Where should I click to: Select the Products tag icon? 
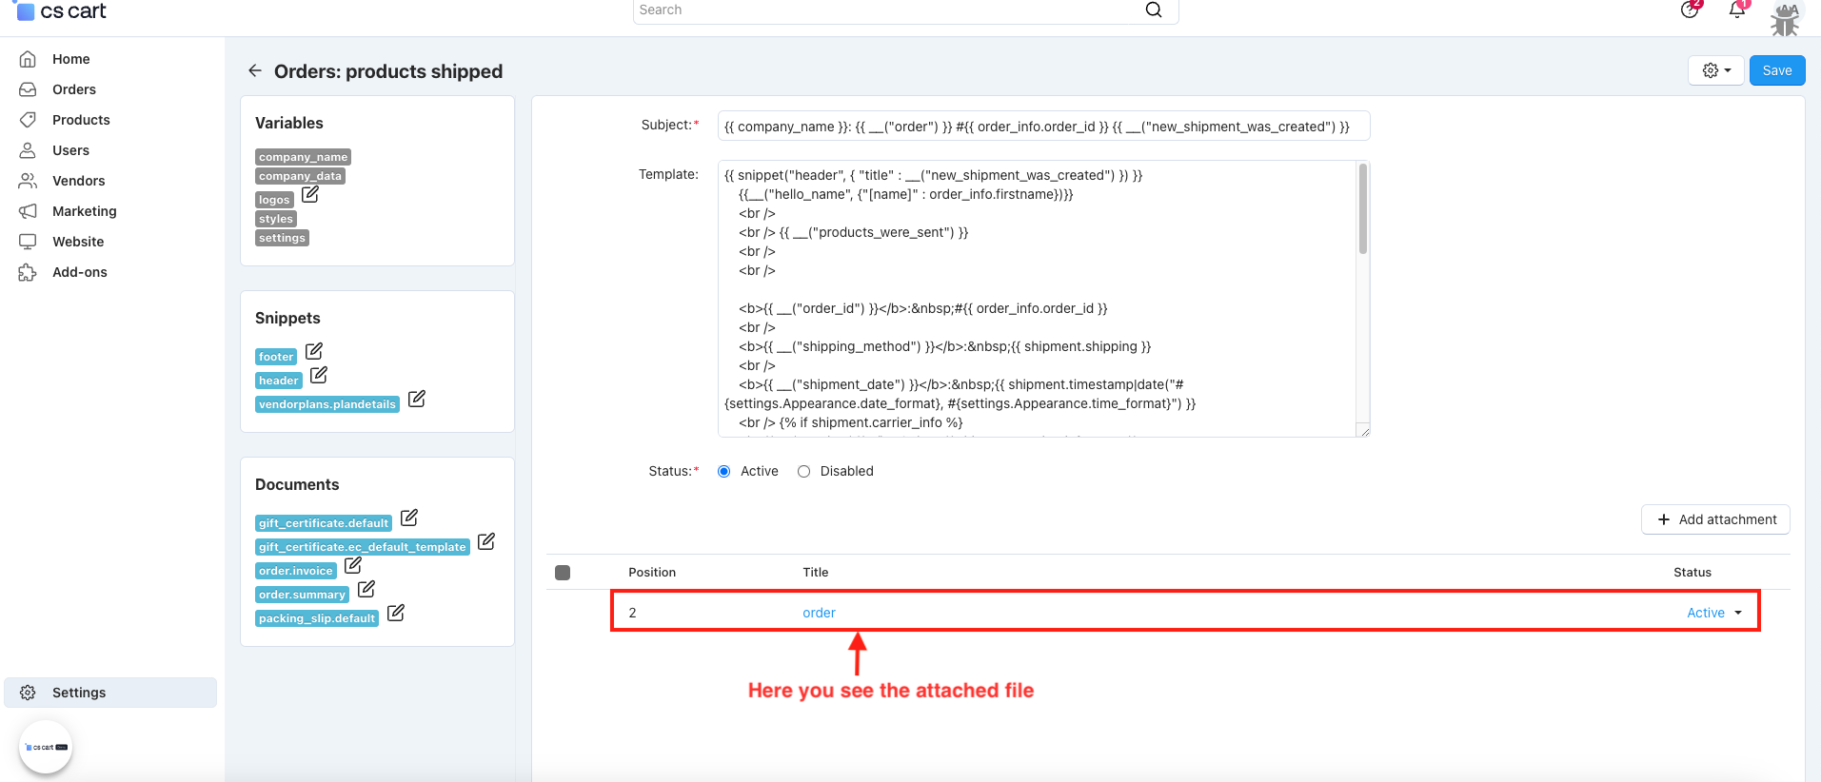point(28,120)
